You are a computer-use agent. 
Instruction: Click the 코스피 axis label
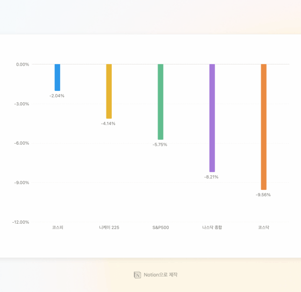tap(58, 227)
